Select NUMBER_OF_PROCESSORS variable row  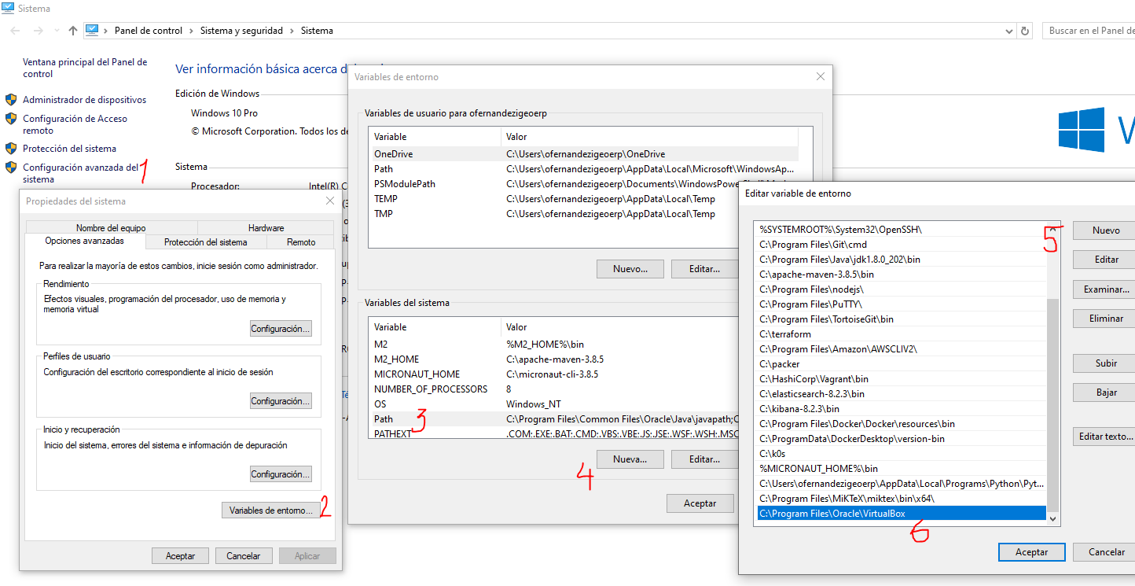(554, 389)
